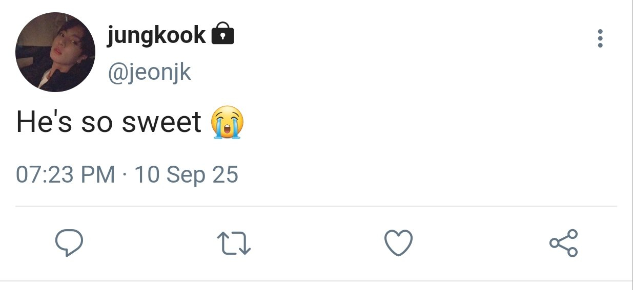Like the tweet with the heart icon
The height and width of the screenshot is (290, 633).
click(x=398, y=242)
